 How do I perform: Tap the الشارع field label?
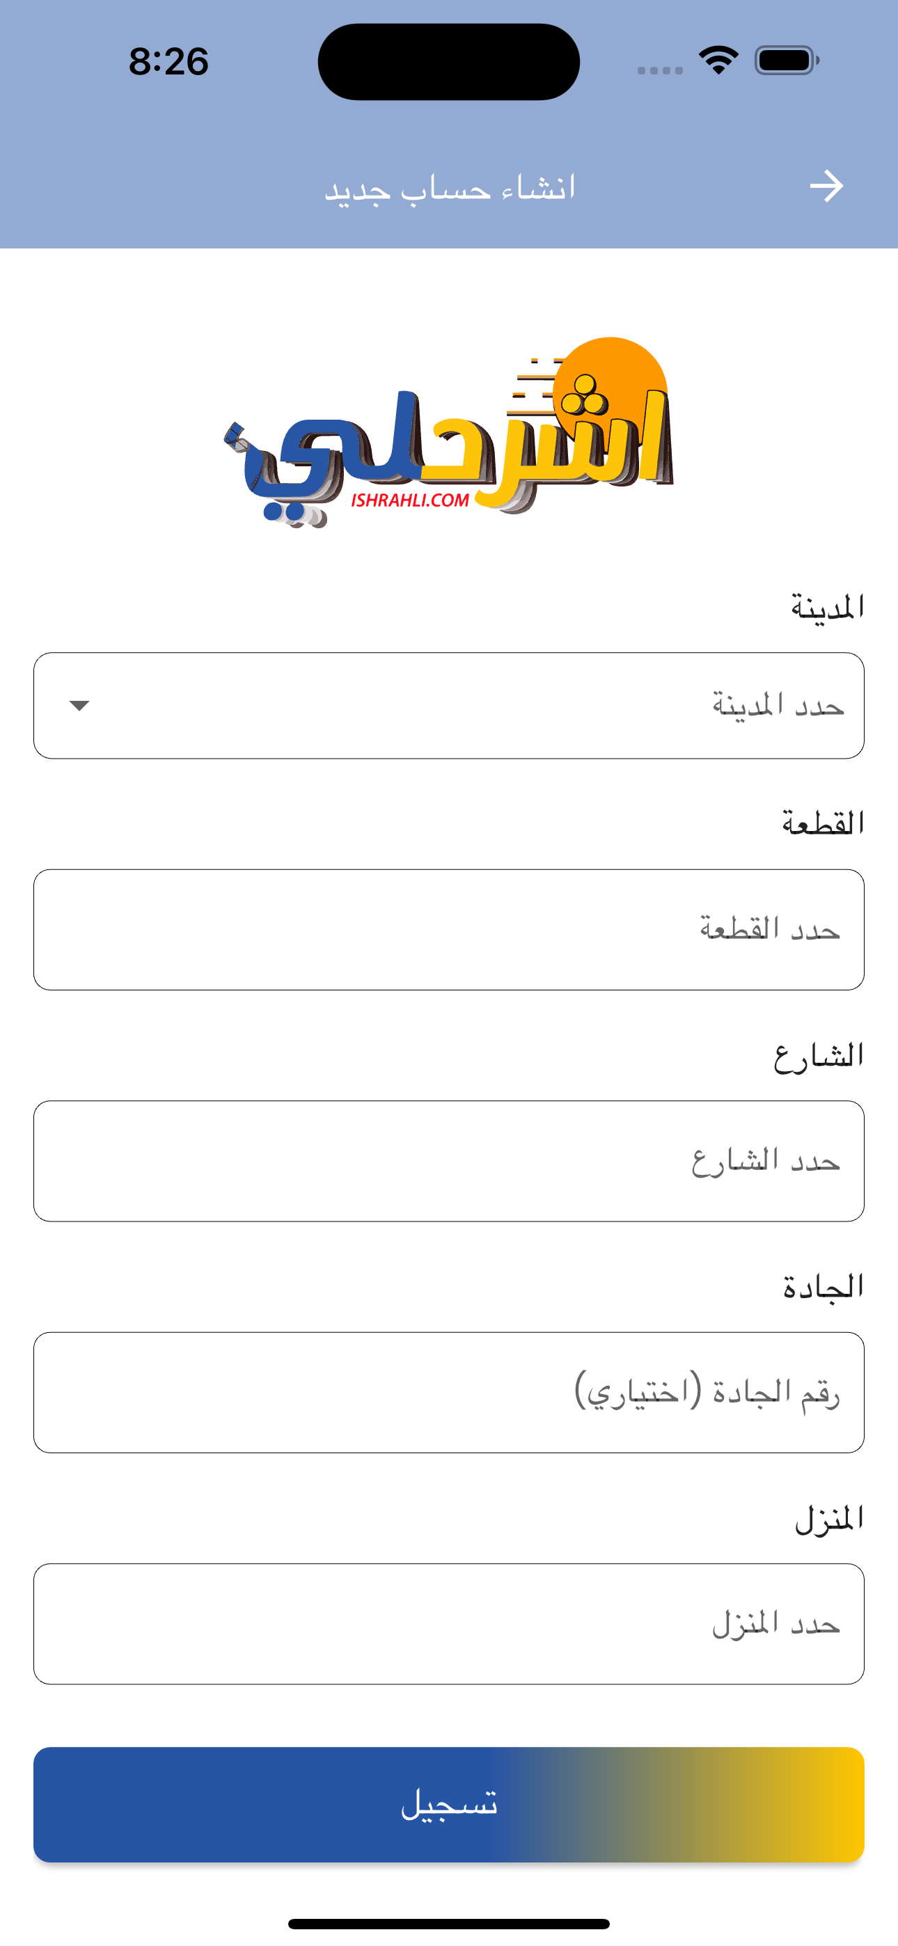[x=818, y=1055]
